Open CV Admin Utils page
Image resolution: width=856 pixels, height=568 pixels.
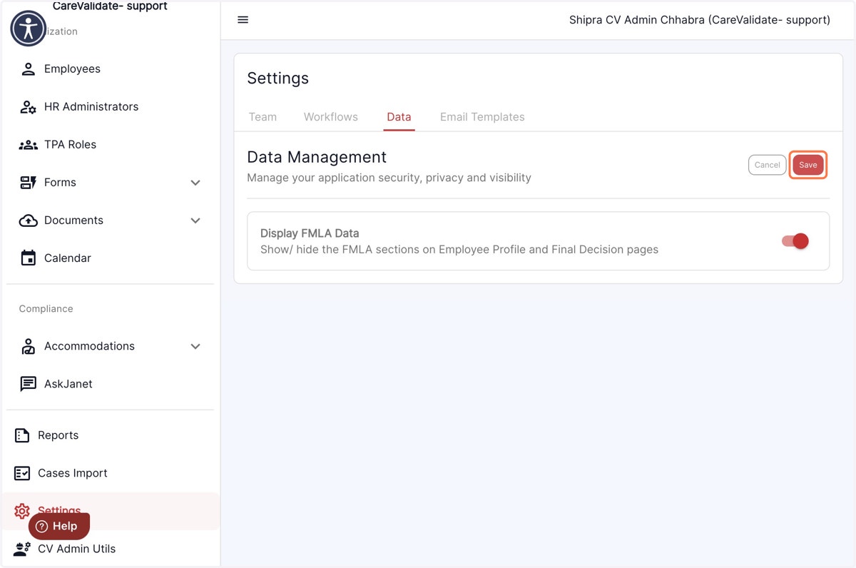76,549
